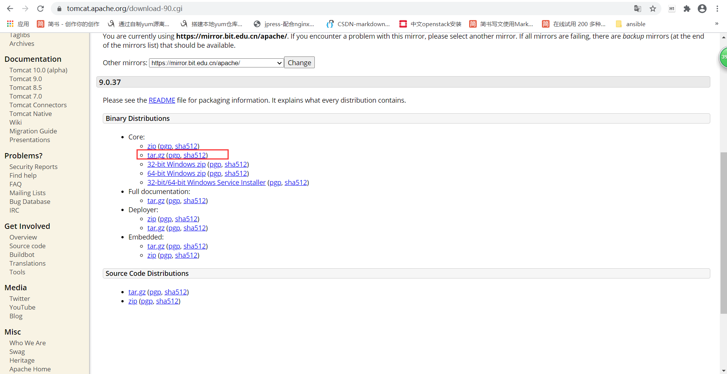Click the scrollbar down arrow

point(724,371)
